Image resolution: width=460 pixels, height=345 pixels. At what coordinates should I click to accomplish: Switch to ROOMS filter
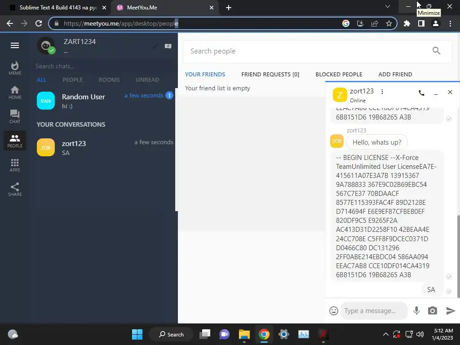109,80
